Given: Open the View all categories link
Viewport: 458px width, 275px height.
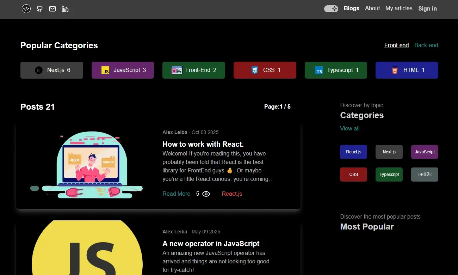Looking at the screenshot, I should (x=349, y=128).
